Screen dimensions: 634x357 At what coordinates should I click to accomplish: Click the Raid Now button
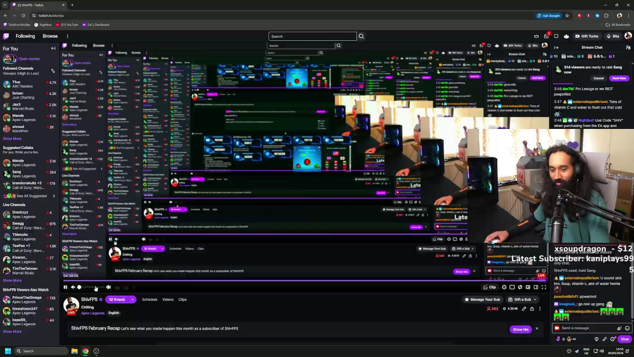coord(619,78)
